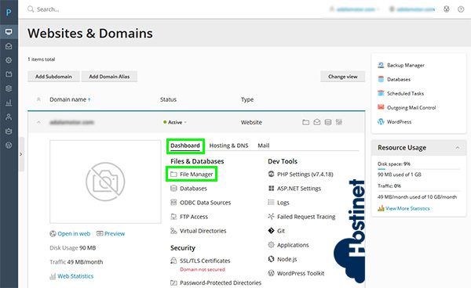Image resolution: width=471 pixels, height=288 pixels.
Task: Open WordPress in right panel
Action: [x=395, y=121]
